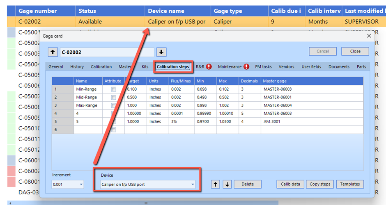Click the Maintenance tab red warning icon
This screenshot has height=205, width=386.
click(246, 67)
